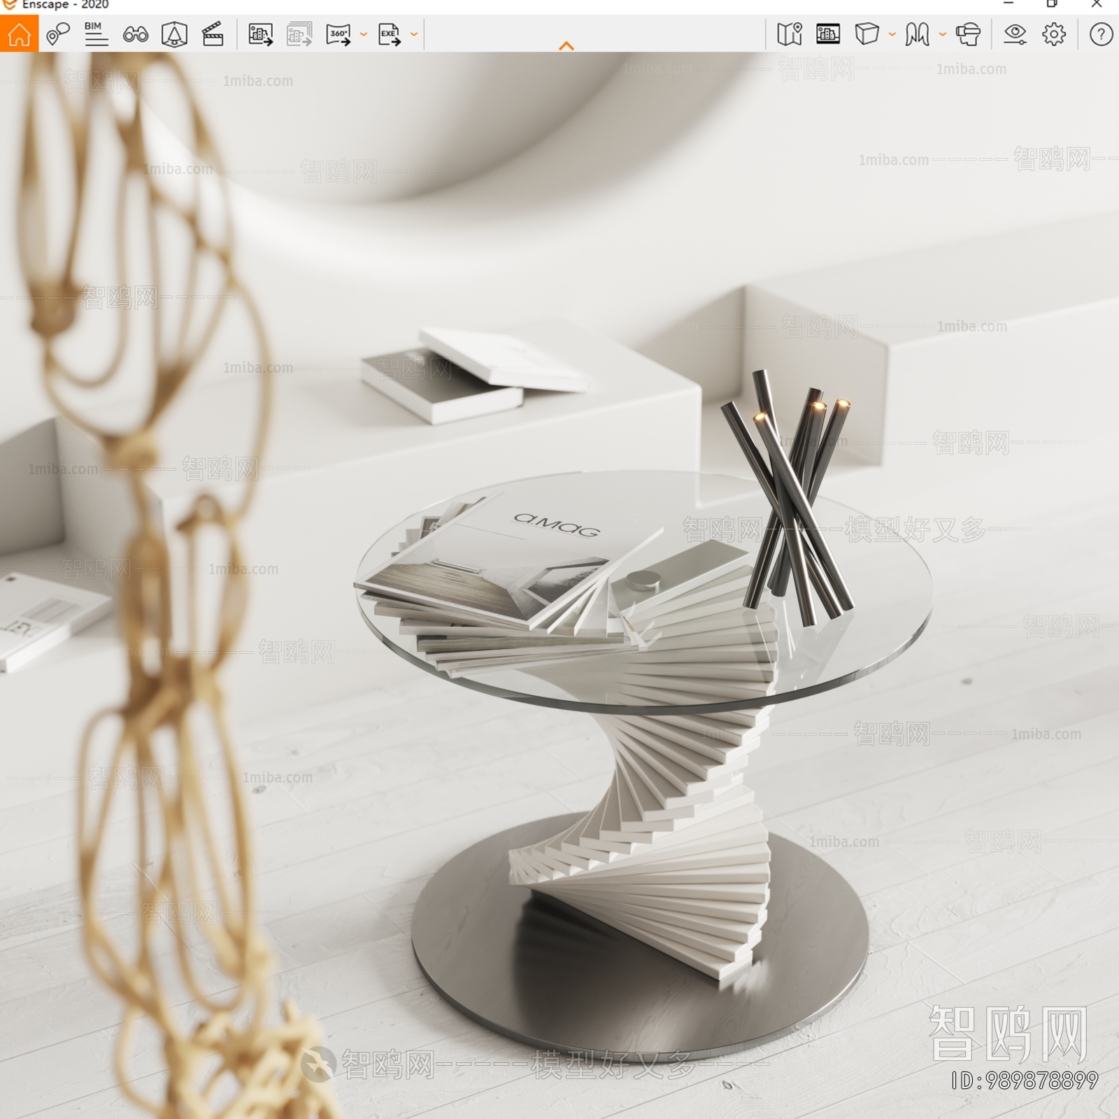Click the orange Home button
This screenshot has width=1119, height=1119.
click(19, 34)
